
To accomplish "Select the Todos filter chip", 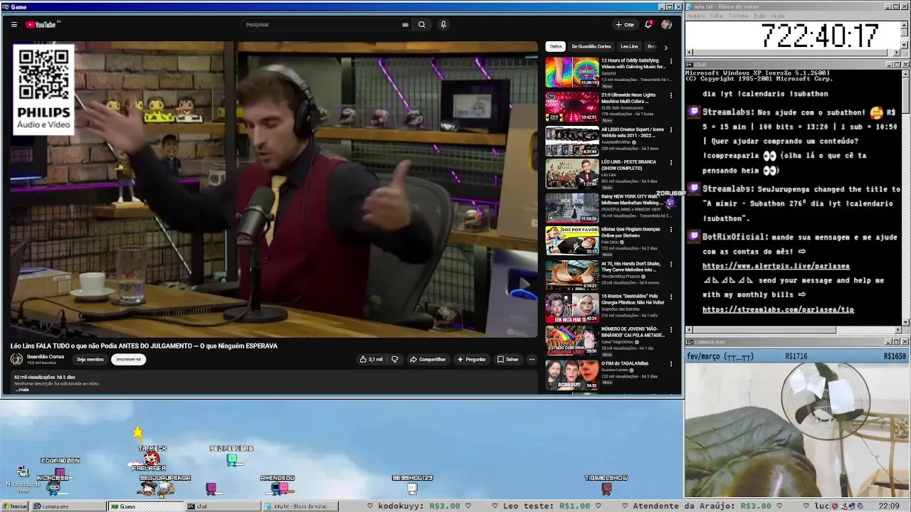I will (556, 46).
